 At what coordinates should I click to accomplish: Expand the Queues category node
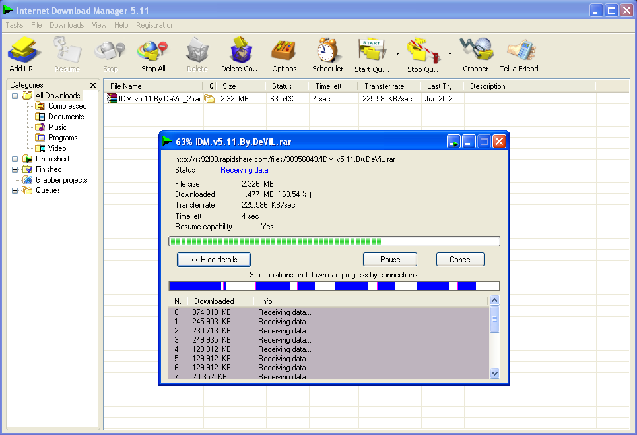click(x=15, y=190)
